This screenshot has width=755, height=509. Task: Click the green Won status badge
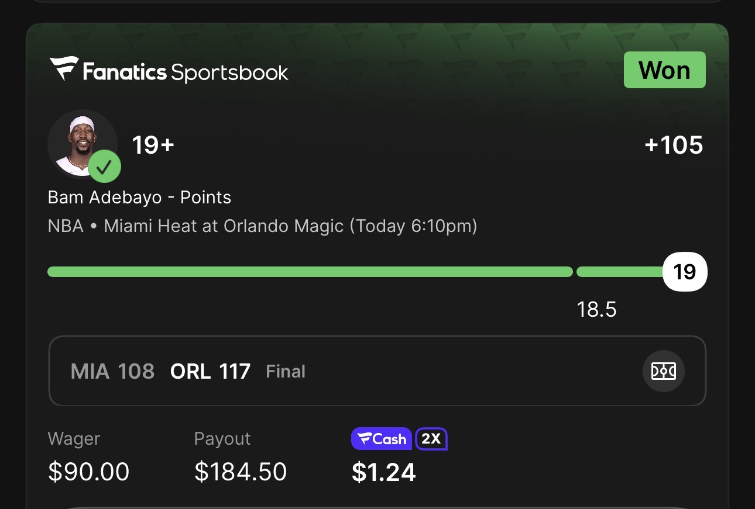pyautogui.click(x=664, y=70)
